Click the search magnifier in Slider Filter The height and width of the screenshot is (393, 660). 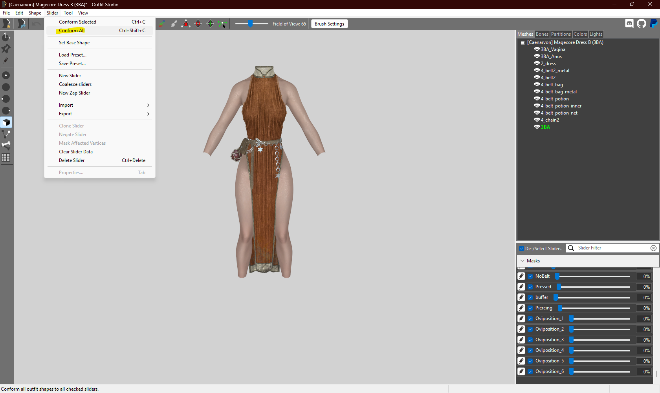571,248
